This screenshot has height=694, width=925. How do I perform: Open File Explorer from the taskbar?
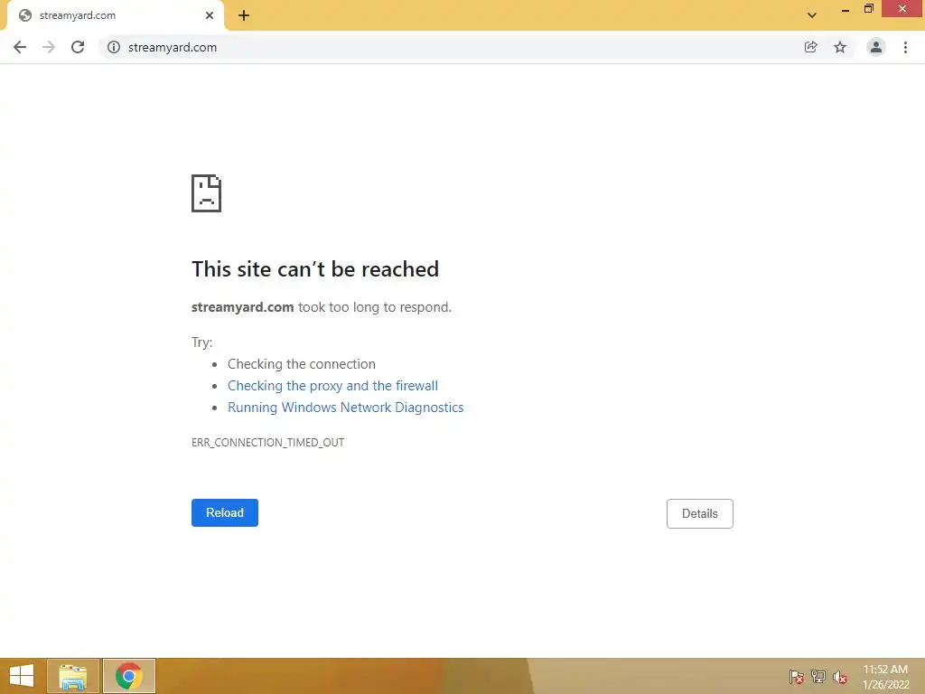72,676
